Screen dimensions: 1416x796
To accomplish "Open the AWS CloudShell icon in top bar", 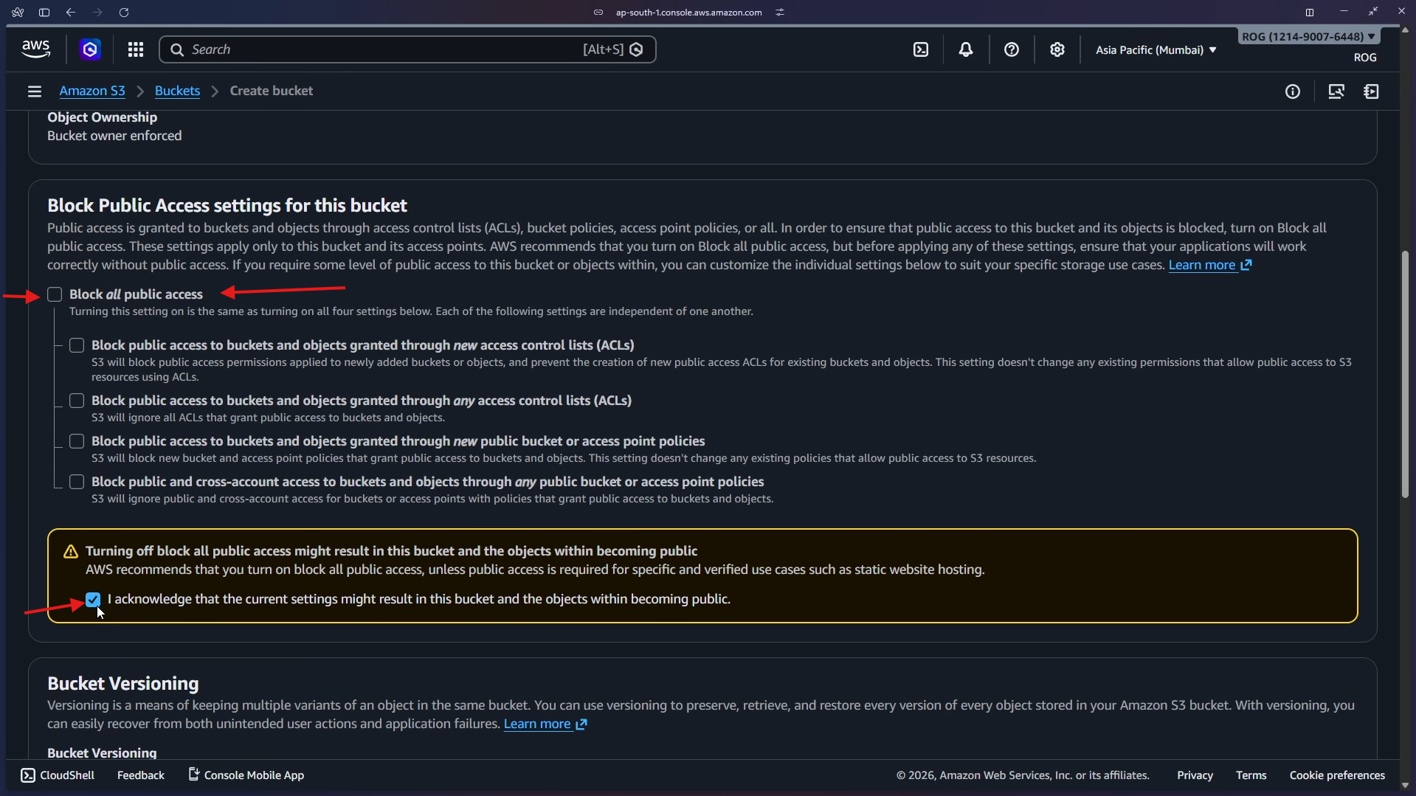I will 920,49.
